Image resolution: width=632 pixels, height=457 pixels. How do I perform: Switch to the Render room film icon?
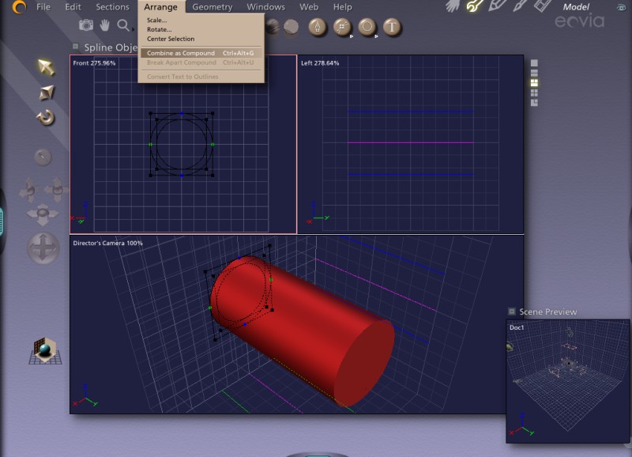[542, 6]
